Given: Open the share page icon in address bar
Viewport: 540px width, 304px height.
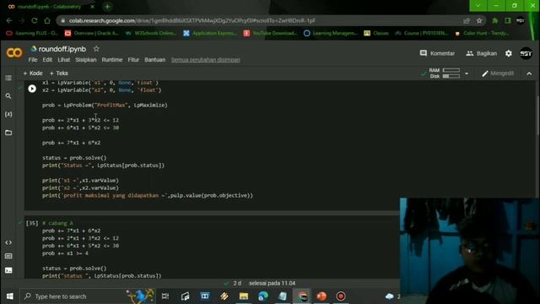Looking at the screenshot, I should coord(467,20).
